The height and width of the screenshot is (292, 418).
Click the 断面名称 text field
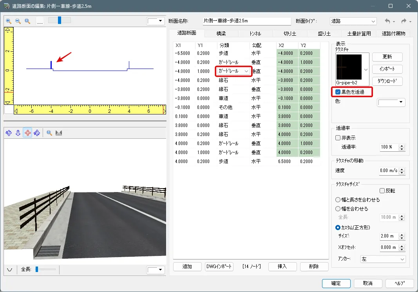pos(247,21)
